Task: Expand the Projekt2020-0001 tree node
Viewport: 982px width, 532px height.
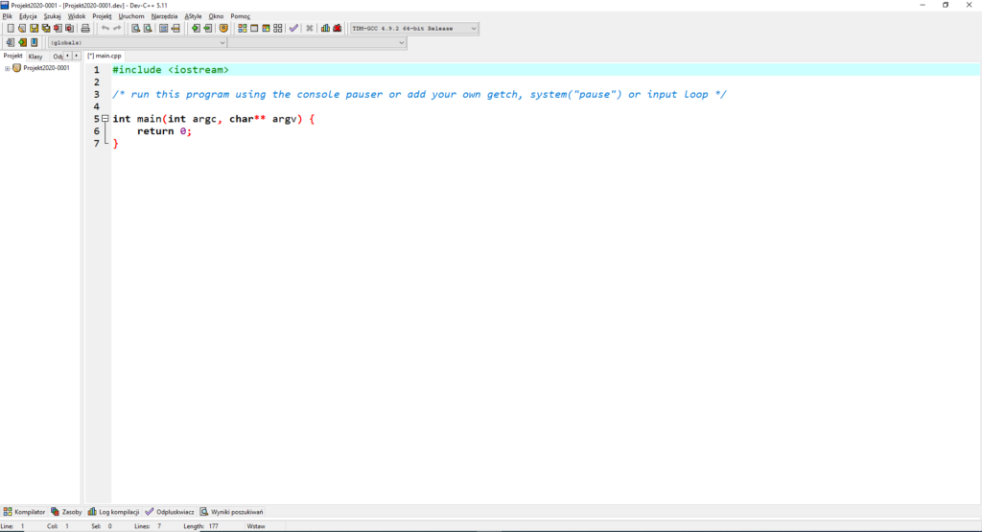Action: (8, 68)
